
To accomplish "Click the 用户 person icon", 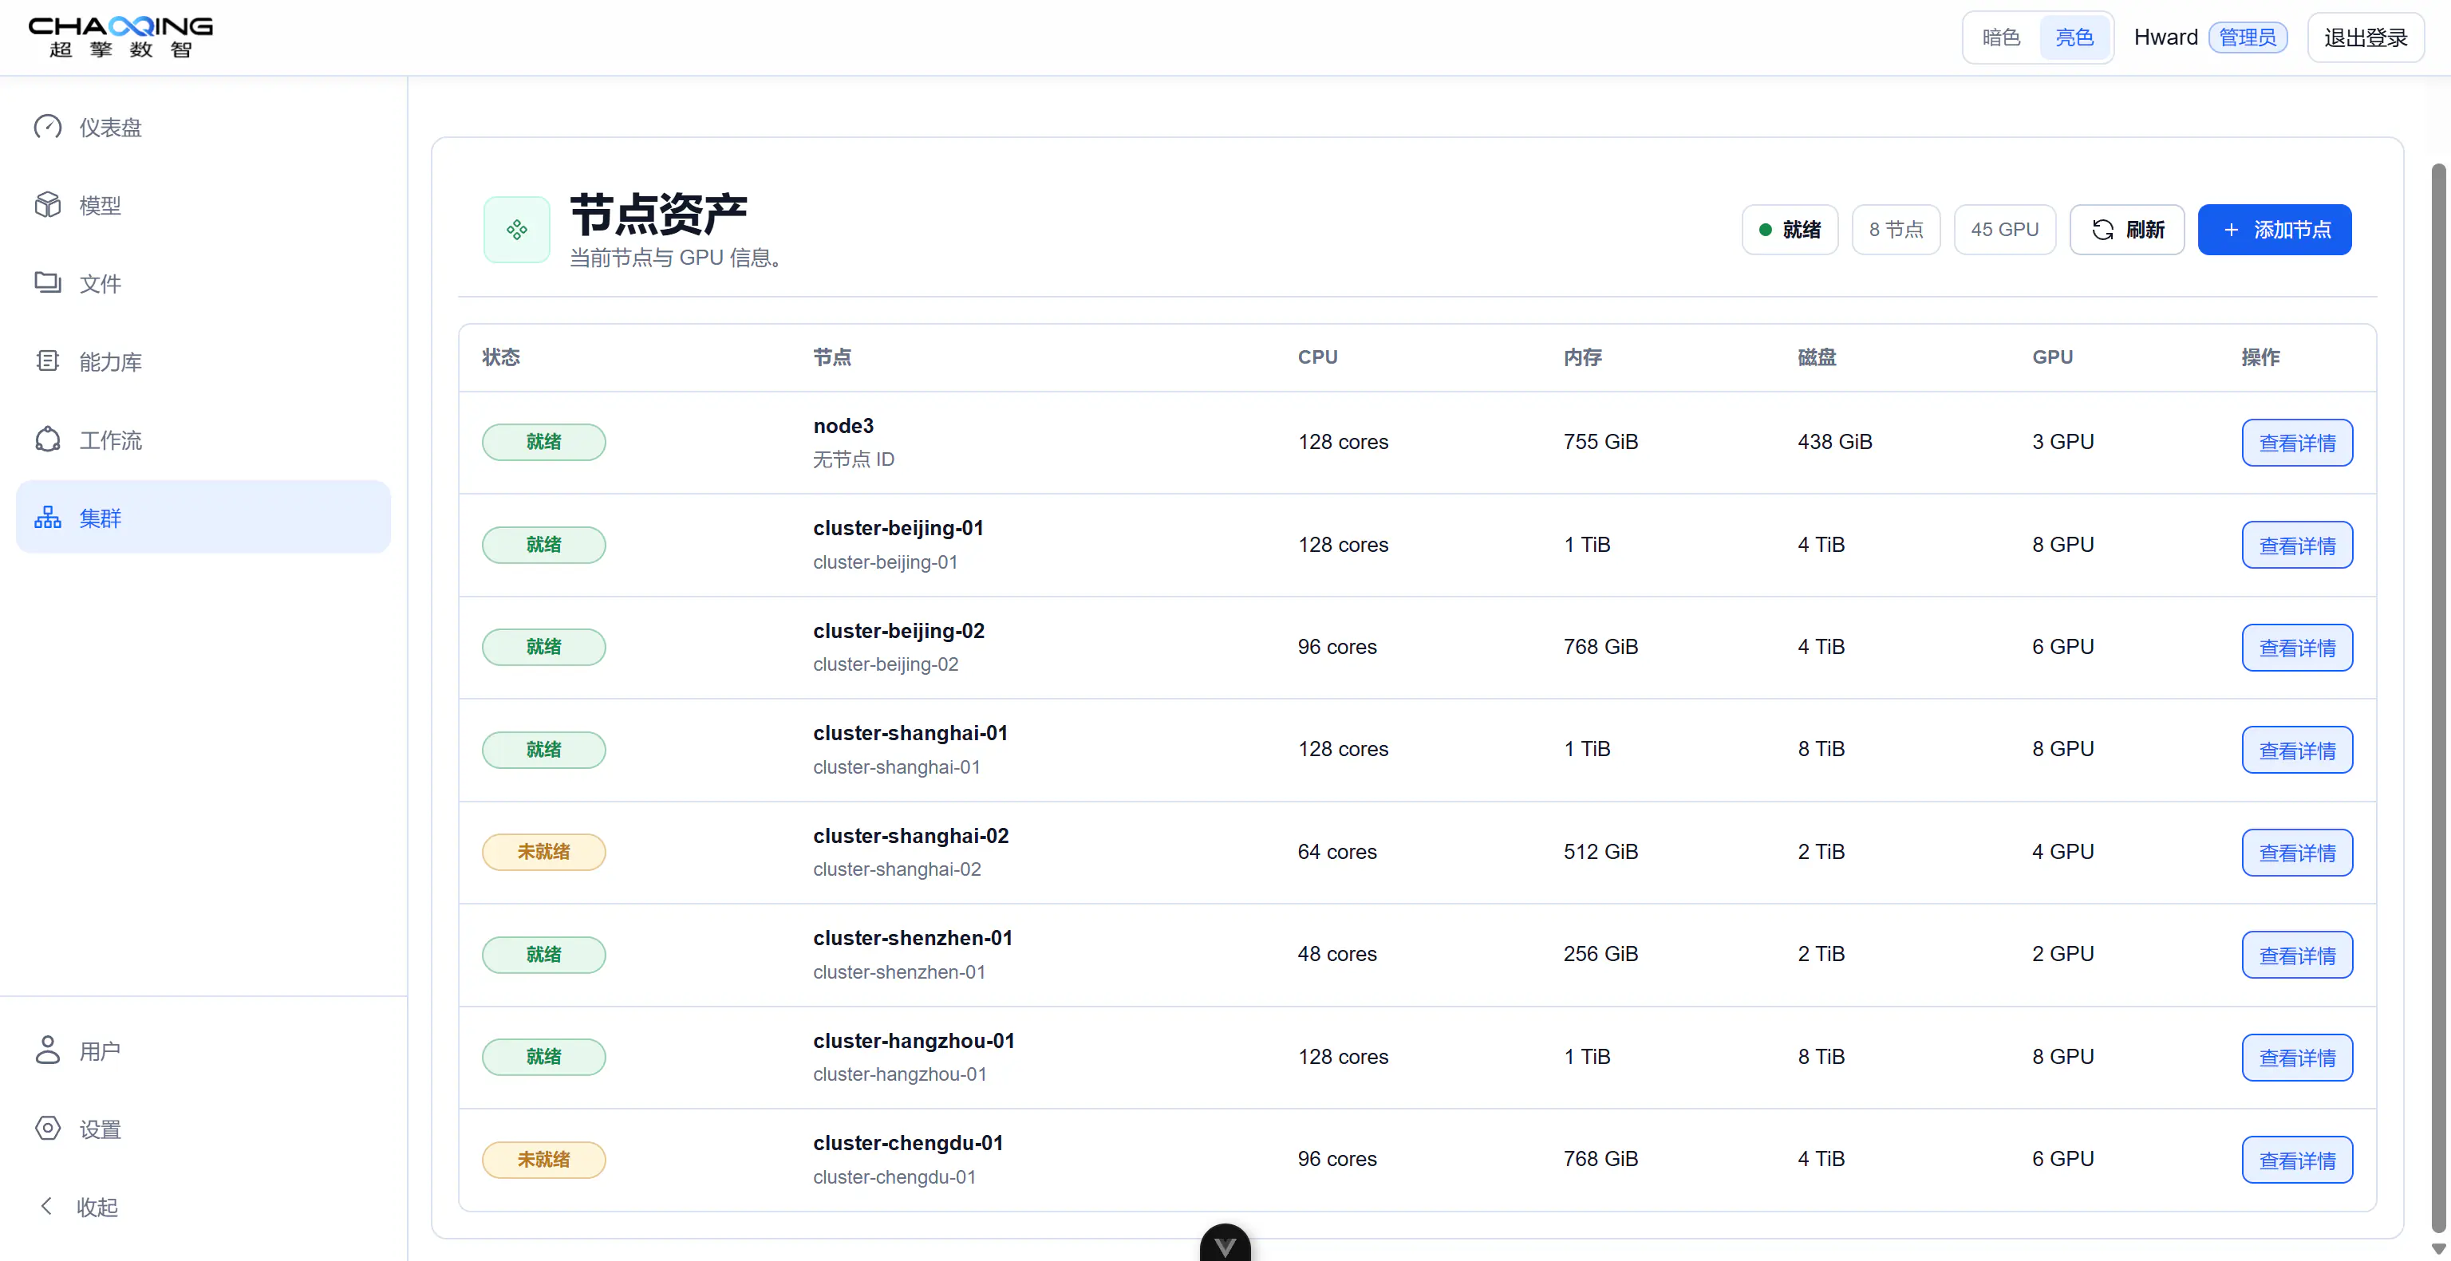I will tap(48, 1050).
